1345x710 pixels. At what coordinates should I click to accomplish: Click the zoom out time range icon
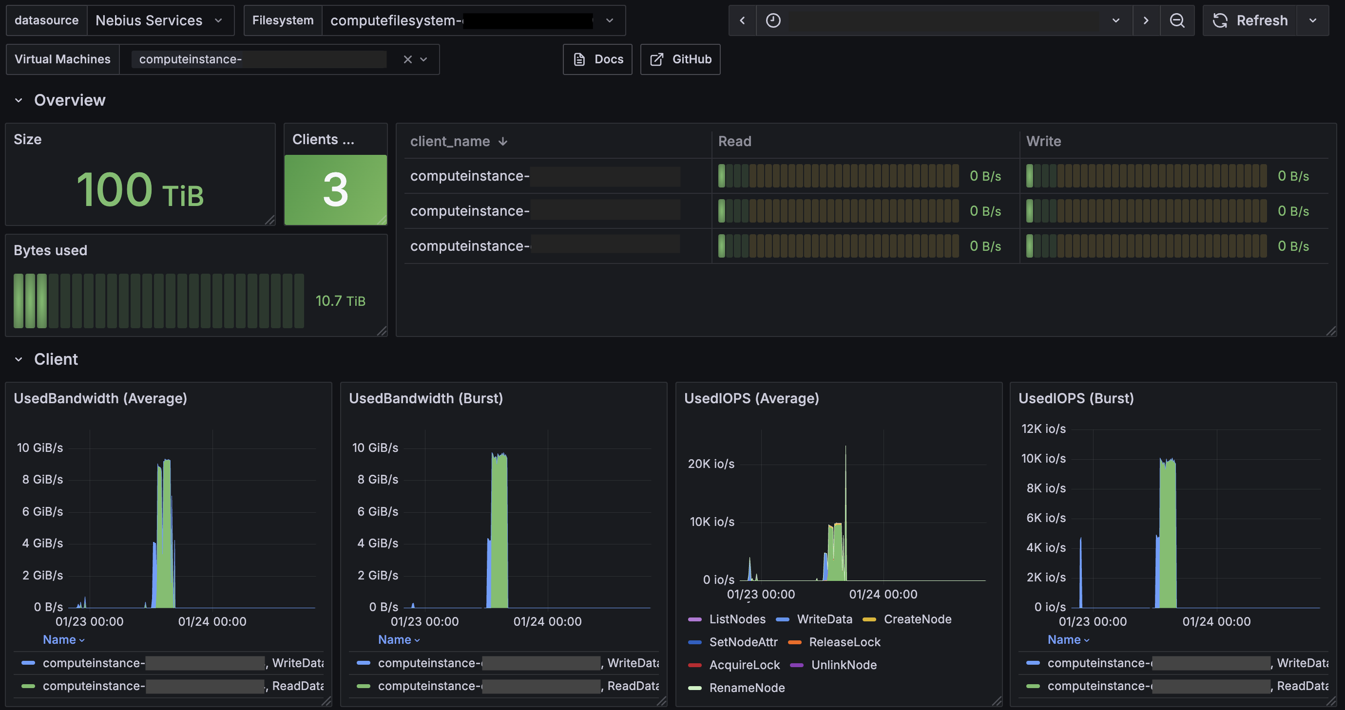1177,20
